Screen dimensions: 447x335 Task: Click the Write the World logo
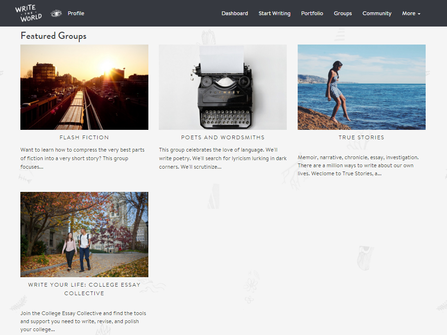click(x=28, y=13)
